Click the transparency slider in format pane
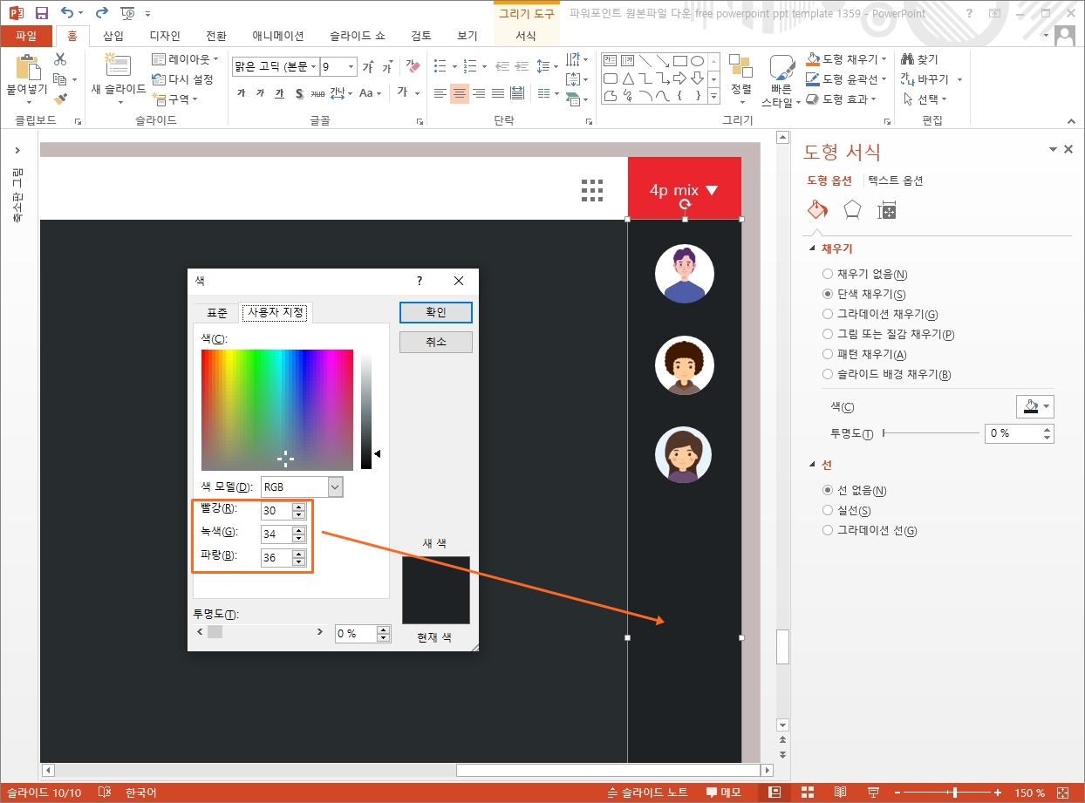The width and height of the screenshot is (1085, 803). pos(931,432)
